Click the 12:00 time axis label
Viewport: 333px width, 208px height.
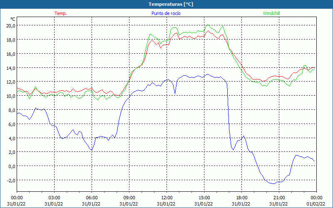click(167, 198)
